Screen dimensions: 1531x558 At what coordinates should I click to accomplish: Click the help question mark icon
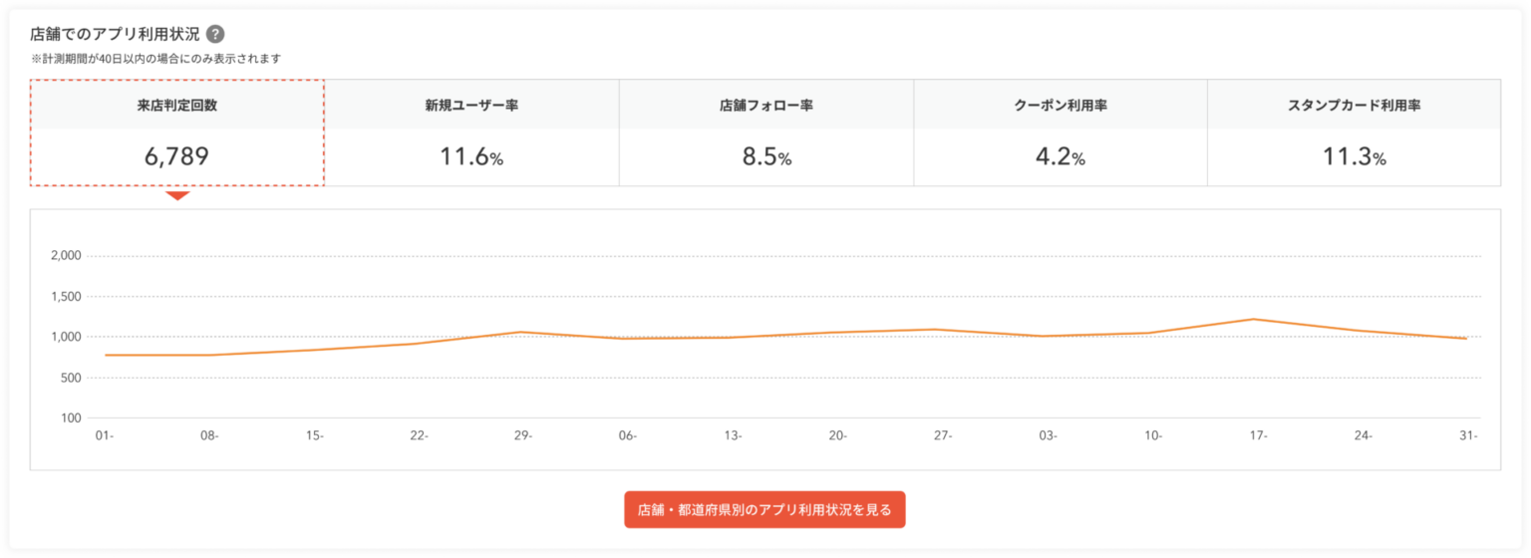(215, 34)
